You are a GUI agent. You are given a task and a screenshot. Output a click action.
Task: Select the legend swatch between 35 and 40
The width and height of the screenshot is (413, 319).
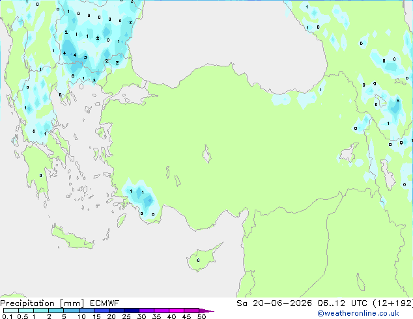pos(162,311)
